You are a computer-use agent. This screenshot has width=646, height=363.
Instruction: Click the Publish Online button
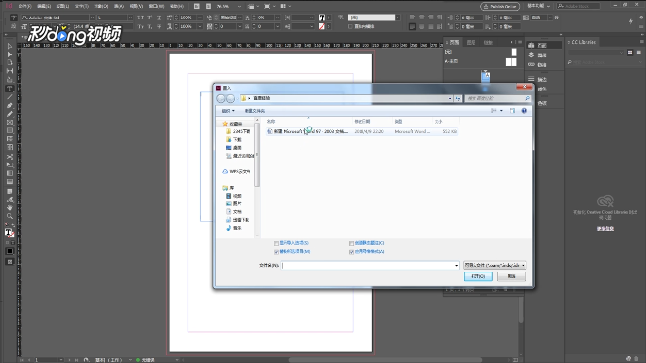pos(500,6)
